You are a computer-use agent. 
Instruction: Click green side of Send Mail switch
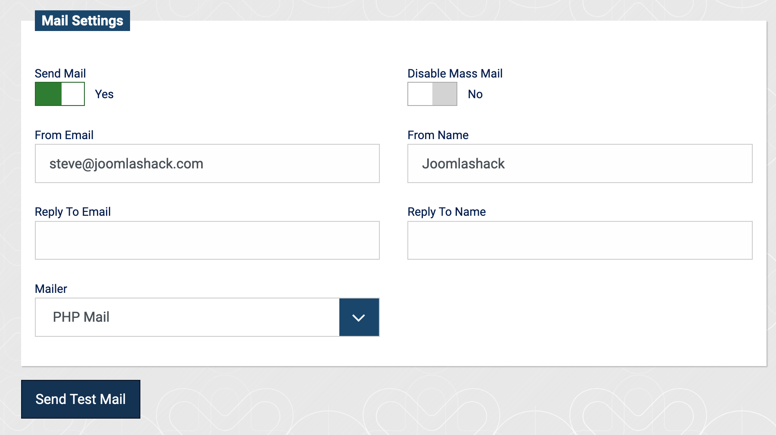48,94
